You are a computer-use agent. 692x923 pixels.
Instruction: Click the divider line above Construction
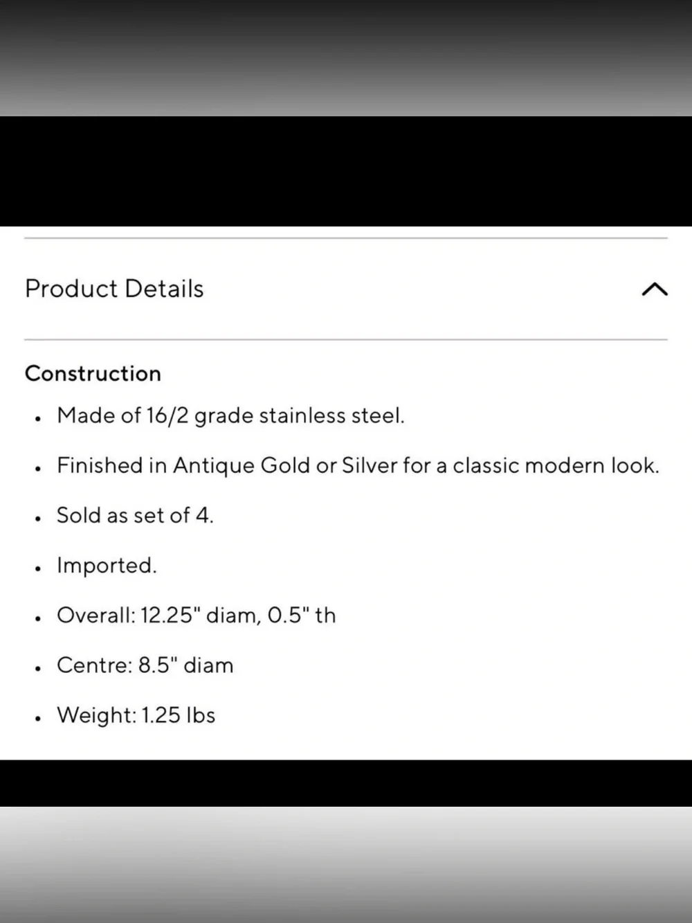coord(346,340)
